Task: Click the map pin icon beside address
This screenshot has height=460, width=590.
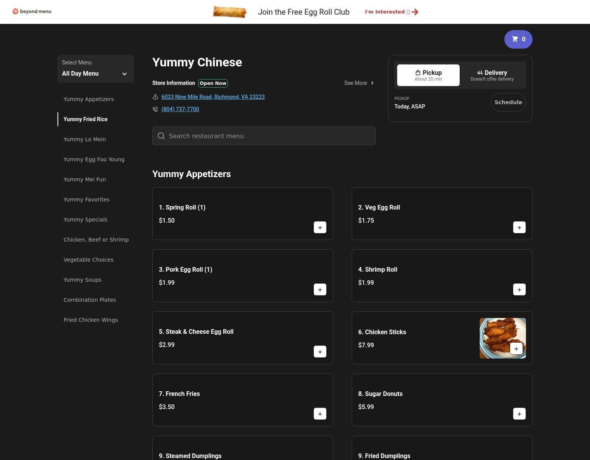Action: 155,97
